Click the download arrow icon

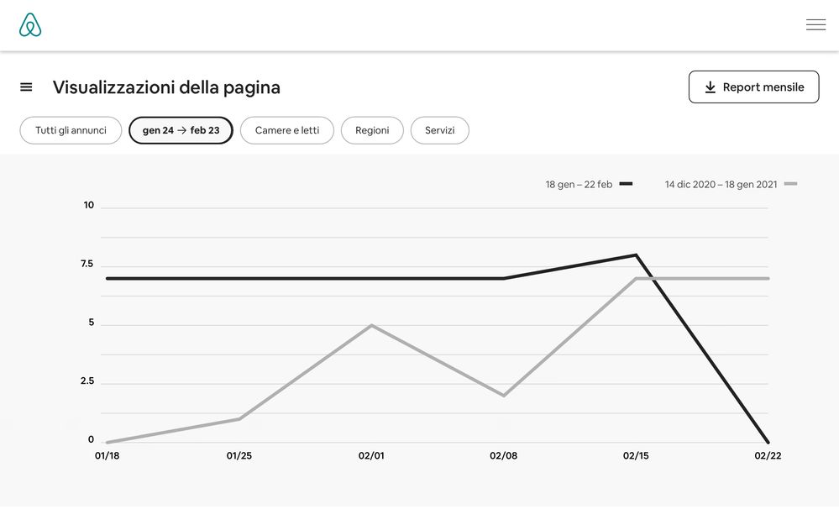click(711, 87)
